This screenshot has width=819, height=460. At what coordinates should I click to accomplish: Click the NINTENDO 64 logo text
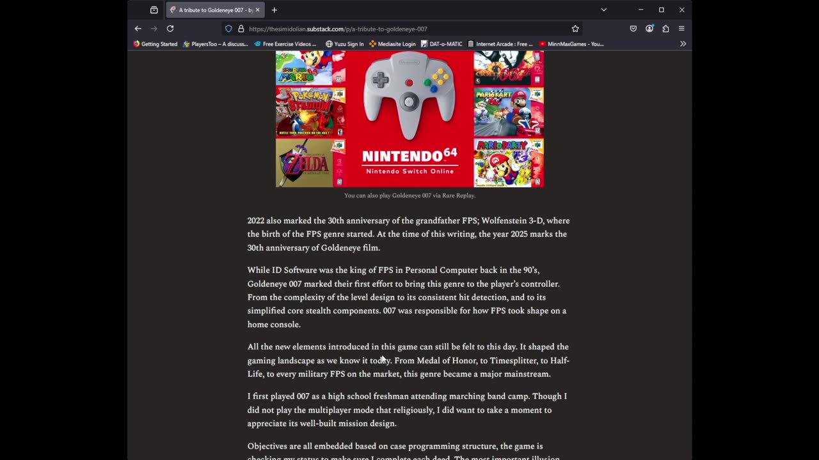tap(409, 156)
